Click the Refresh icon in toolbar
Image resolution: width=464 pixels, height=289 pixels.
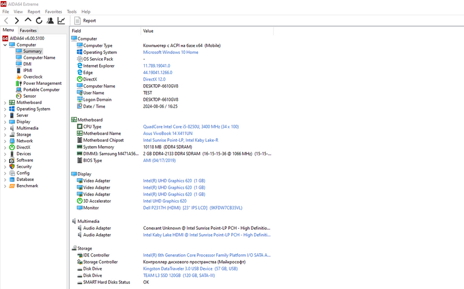39,20
